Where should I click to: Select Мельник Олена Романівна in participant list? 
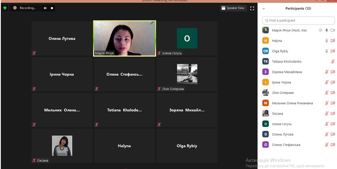pyautogui.click(x=292, y=103)
